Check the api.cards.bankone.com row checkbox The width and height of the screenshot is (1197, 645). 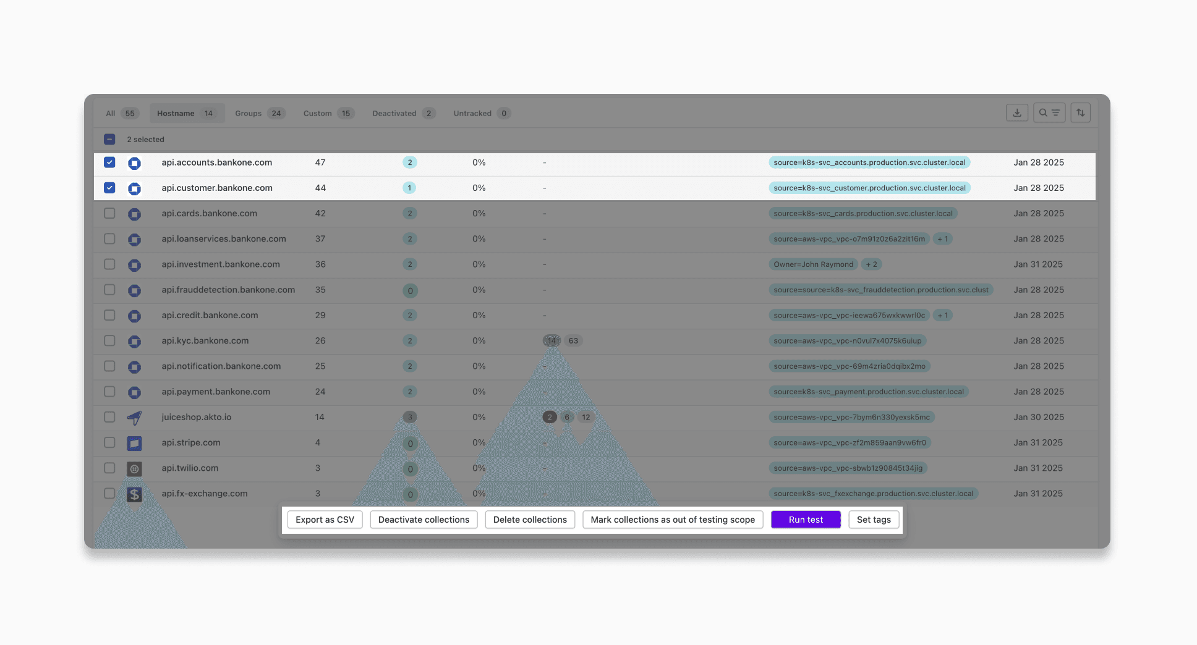(x=109, y=213)
